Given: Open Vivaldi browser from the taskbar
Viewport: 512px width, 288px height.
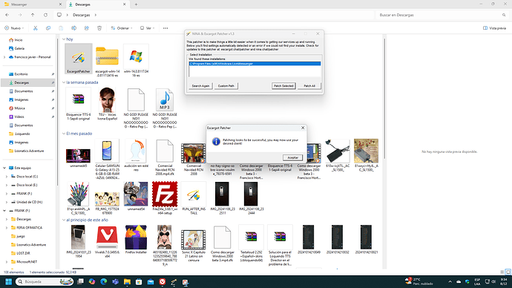Looking at the screenshot, I should [163, 281].
